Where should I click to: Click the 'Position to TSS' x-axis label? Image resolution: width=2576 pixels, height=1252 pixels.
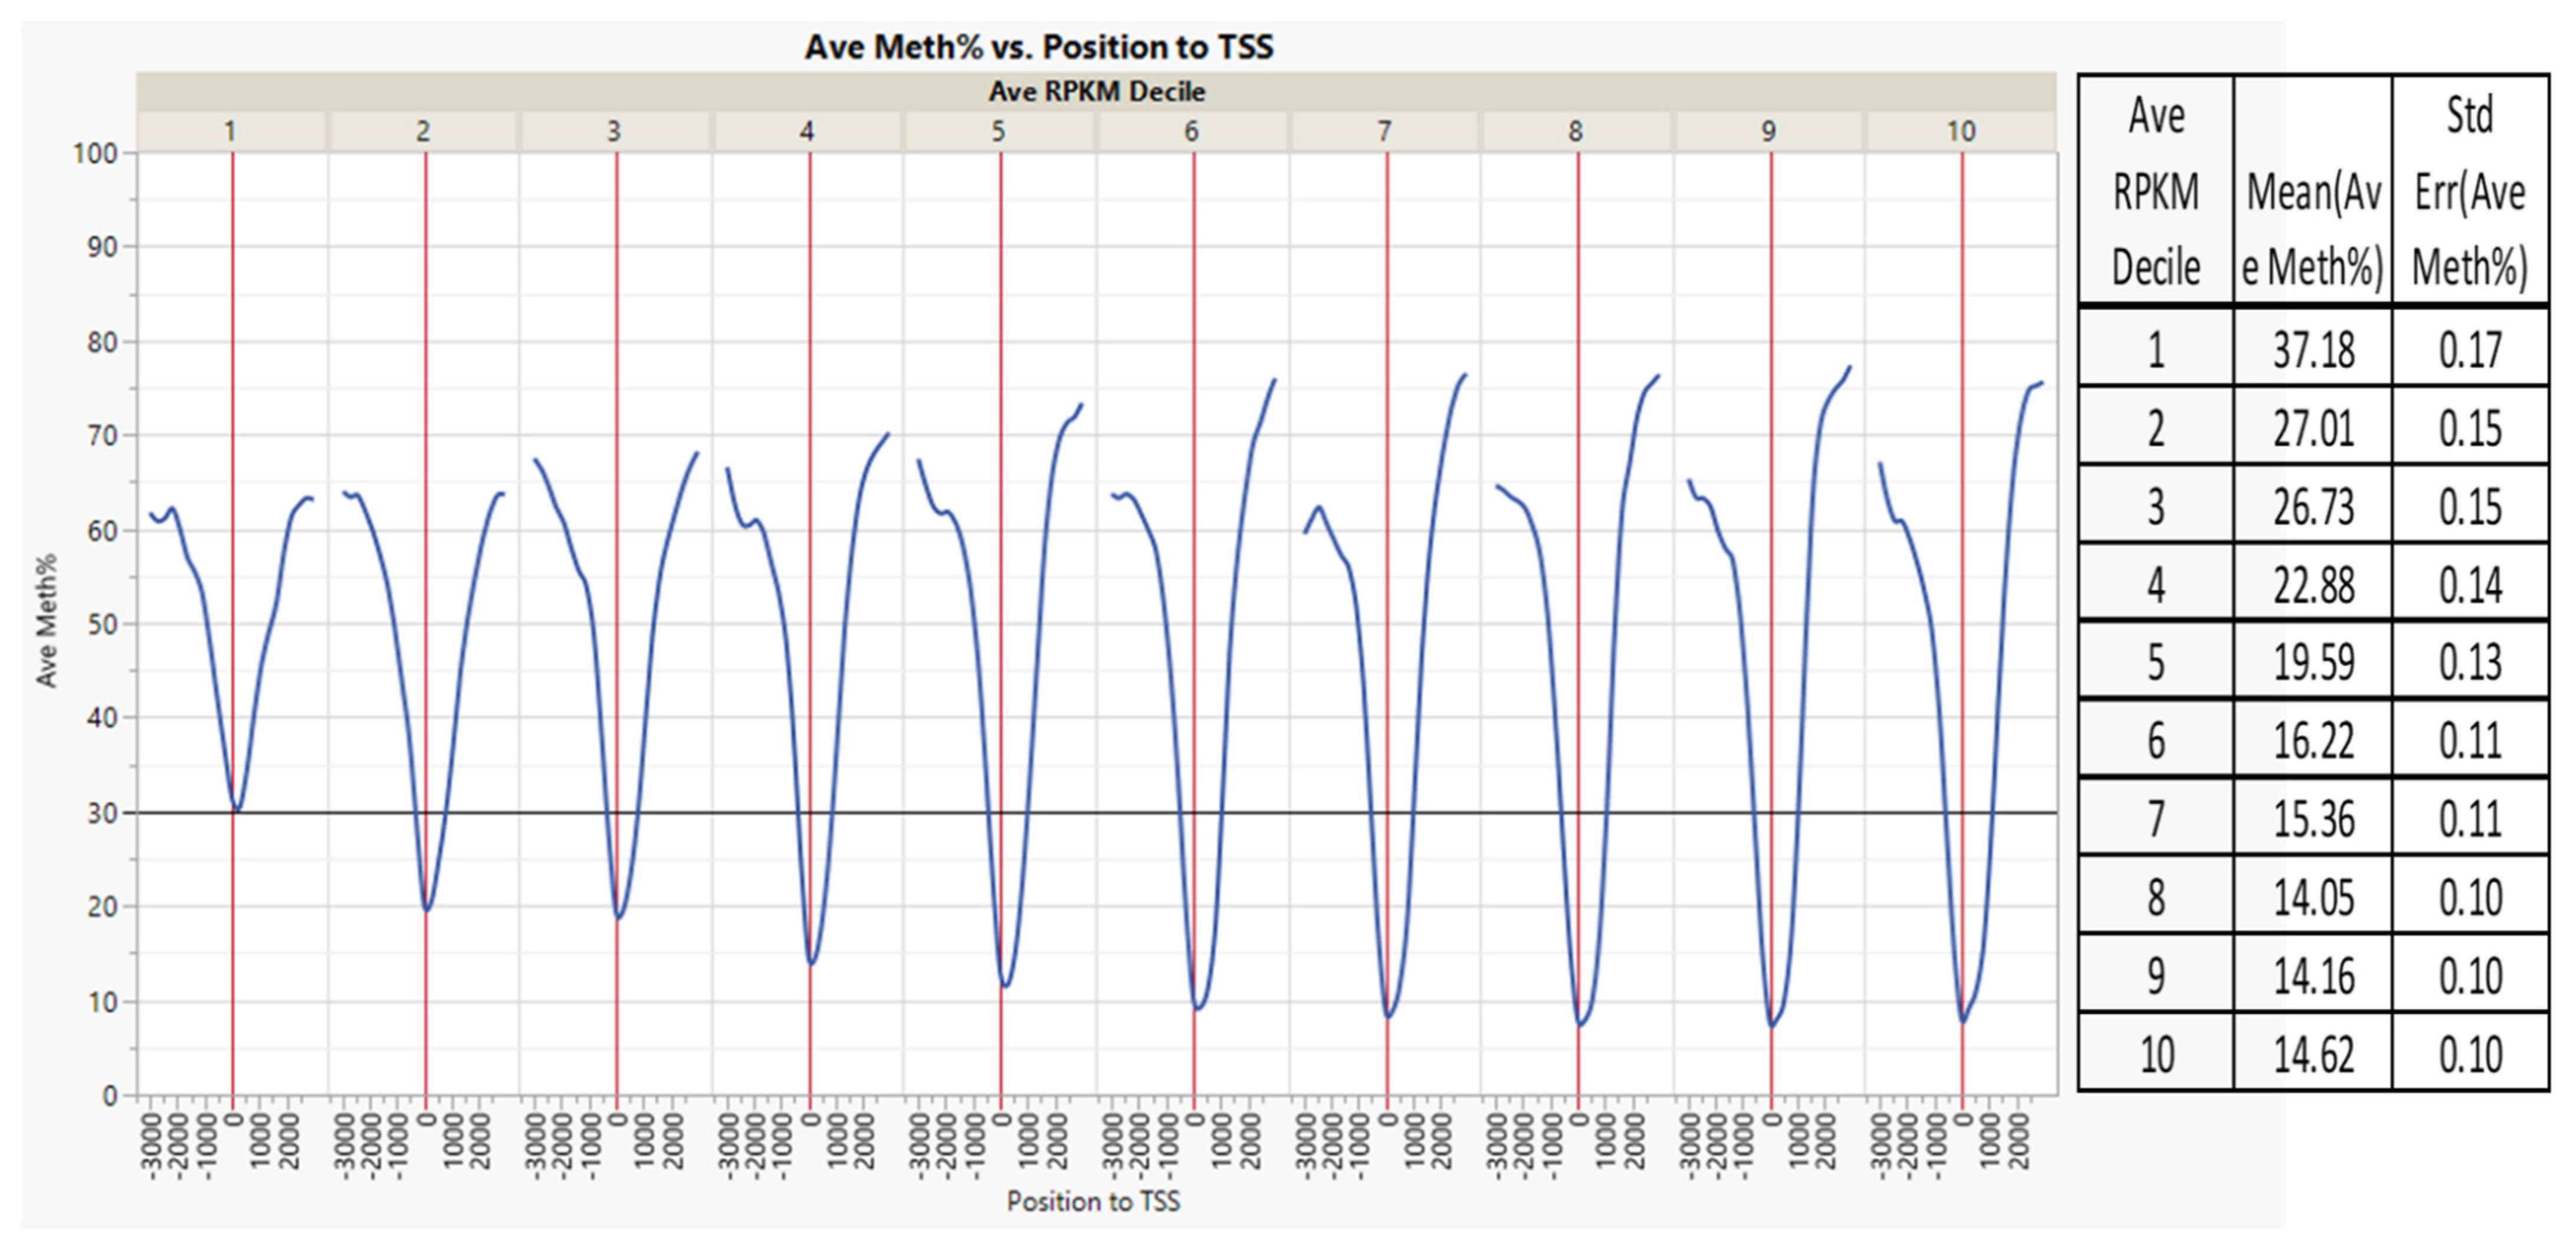point(1093,1201)
